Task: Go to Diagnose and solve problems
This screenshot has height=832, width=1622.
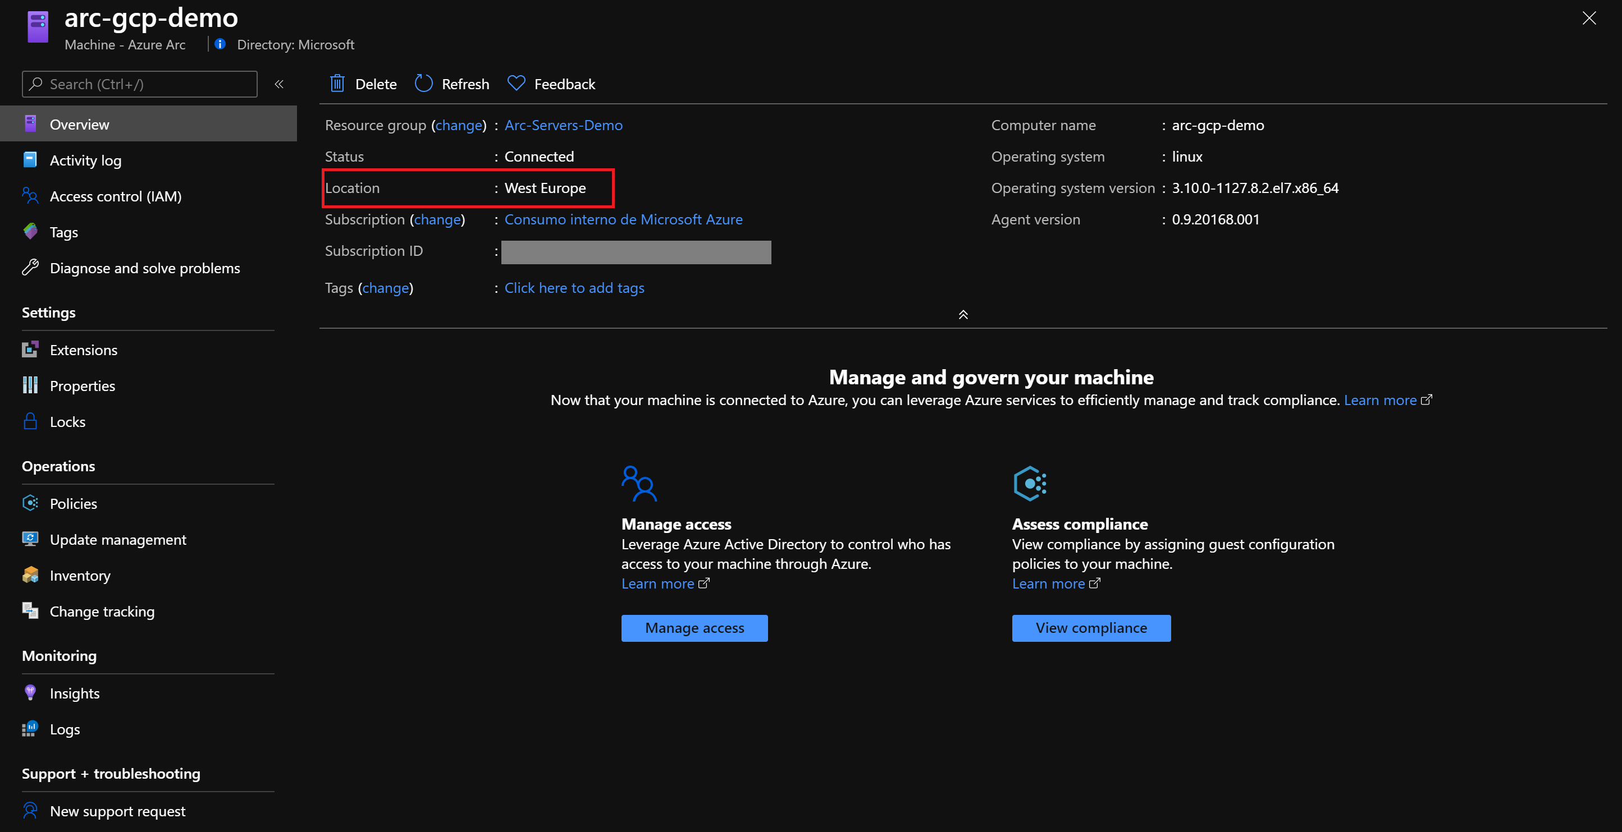Action: 144,268
